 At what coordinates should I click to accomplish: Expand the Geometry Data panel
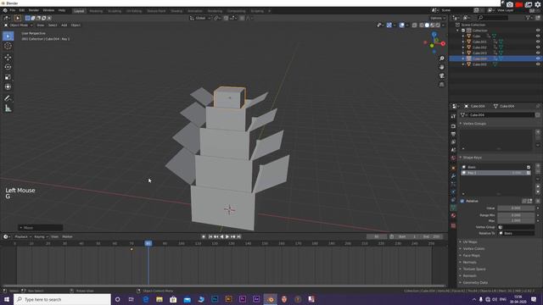[x=461, y=282]
